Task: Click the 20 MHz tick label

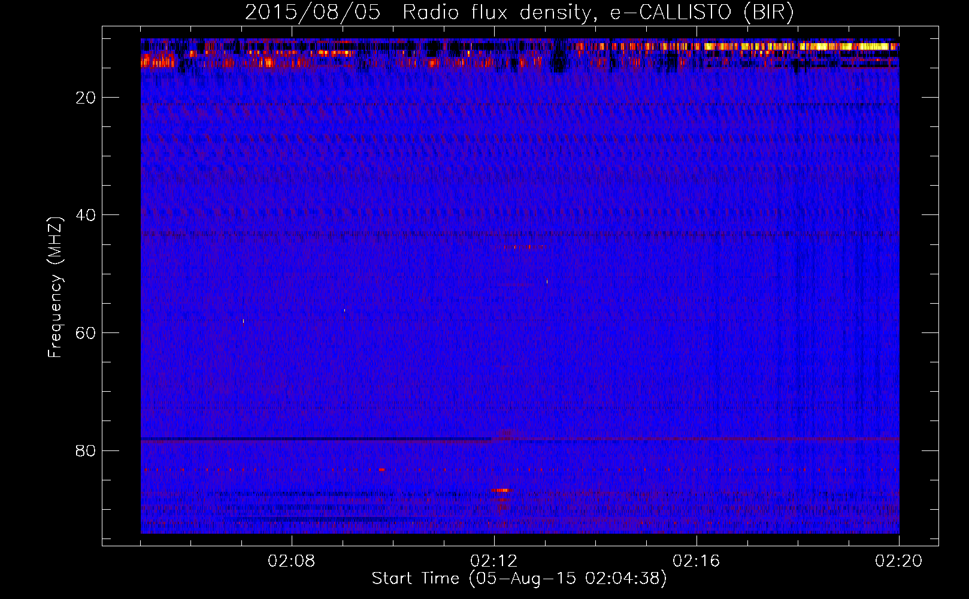Action: pyautogui.click(x=86, y=98)
